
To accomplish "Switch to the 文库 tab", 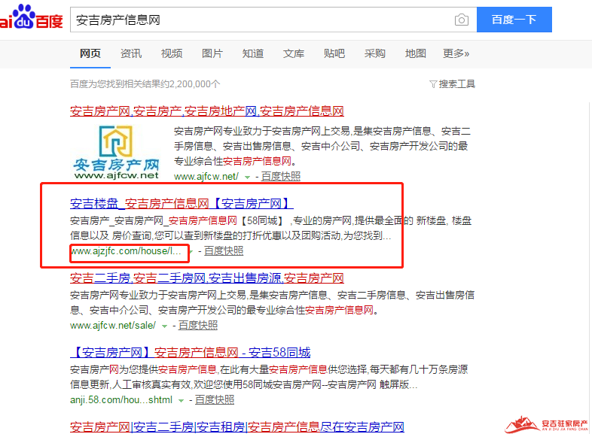I will click(x=294, y=53).
